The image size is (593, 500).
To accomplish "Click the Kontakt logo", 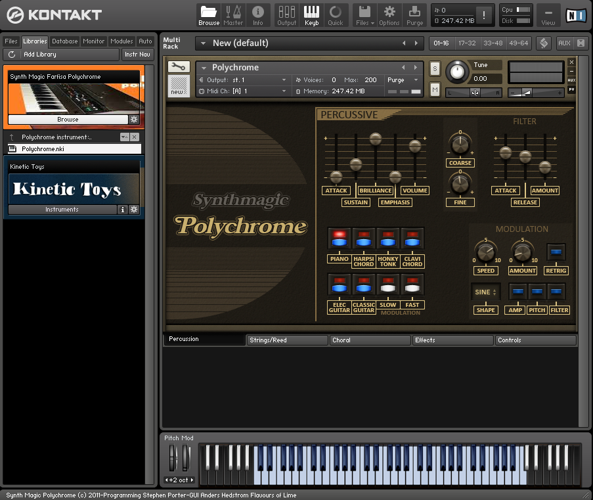I will tap(54, 15).
